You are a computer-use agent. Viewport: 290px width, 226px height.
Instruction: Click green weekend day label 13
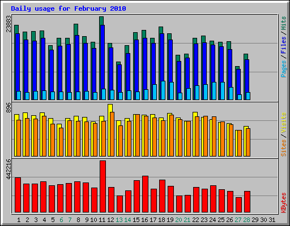pyautogui.click(x=119, y=220)
